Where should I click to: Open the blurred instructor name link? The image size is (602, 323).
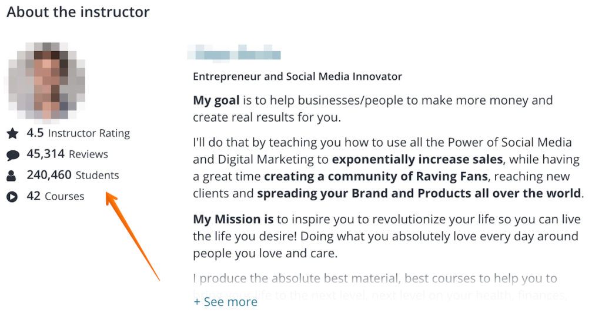[x=234, y=52]
